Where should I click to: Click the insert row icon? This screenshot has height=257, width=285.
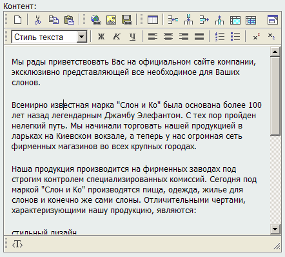click(x=173, y=20)
